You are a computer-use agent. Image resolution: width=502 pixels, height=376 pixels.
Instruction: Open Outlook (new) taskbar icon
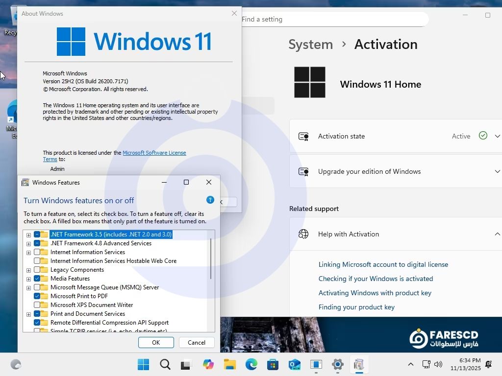pyautogui.click(x=295, y=365)
